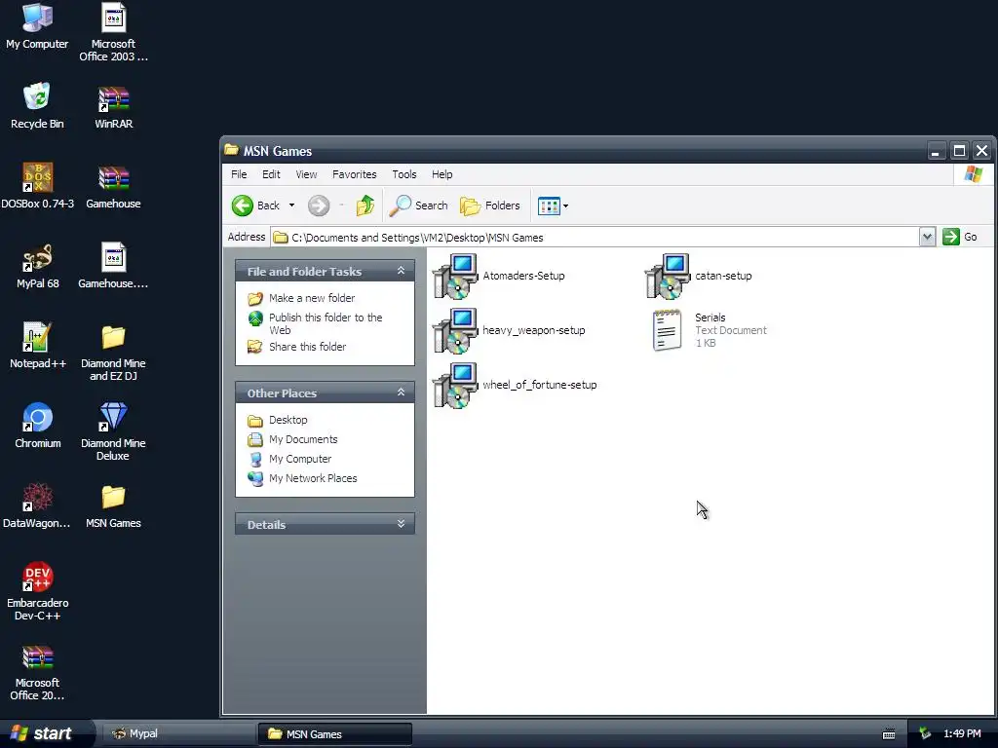Open My Computer in Other Places
998x748 pixels.
click(x=300, y=460)
